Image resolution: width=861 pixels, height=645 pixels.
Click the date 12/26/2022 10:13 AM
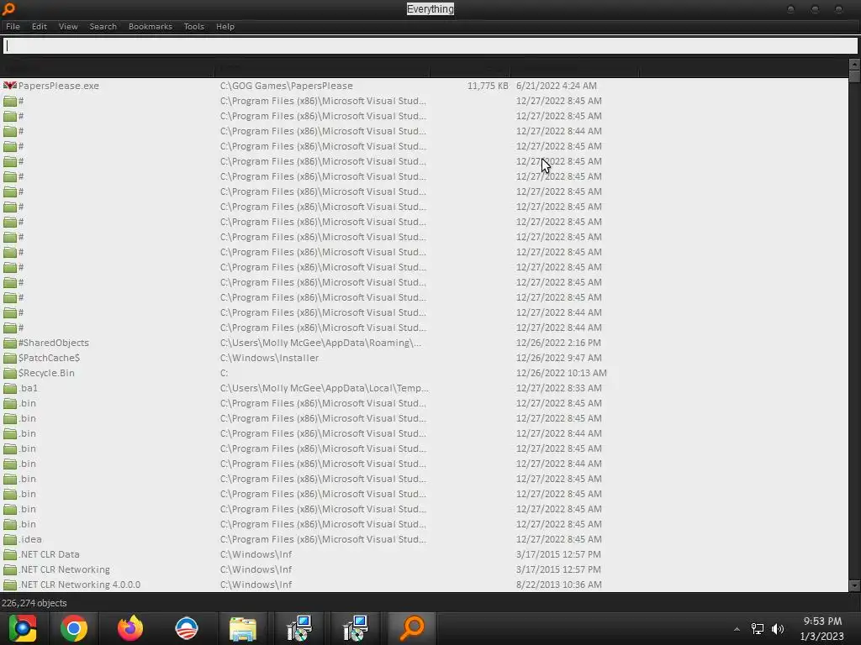click(x=561, y=373)
